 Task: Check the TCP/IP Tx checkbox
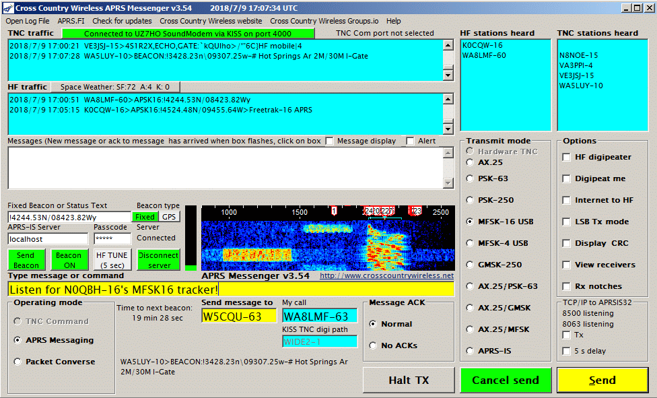[567, 335]
